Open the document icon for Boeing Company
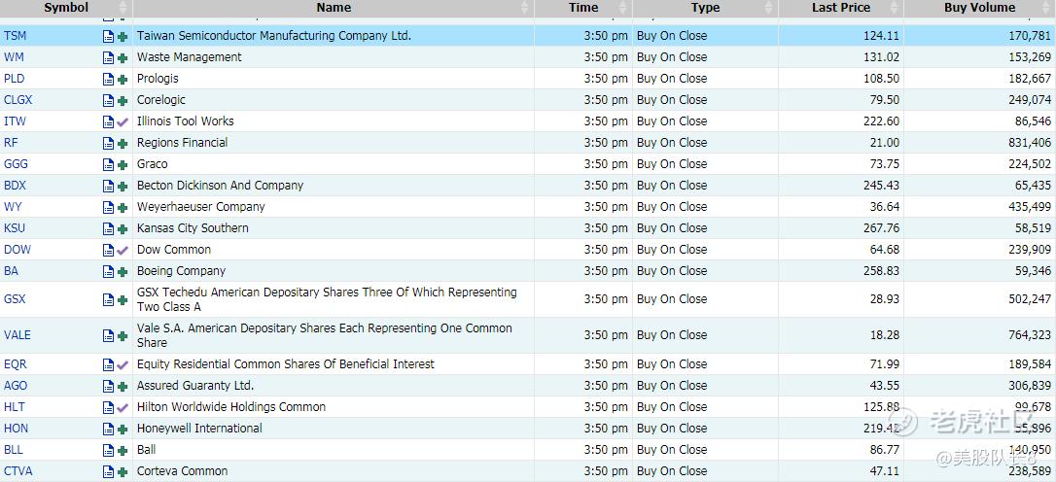1056x482 pixels. coord(109,272)
